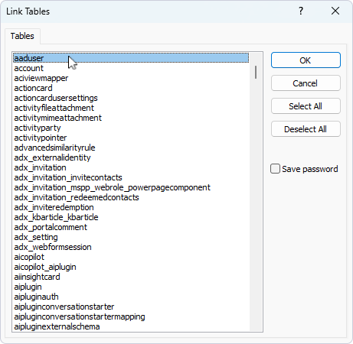Select activityfileattachment table
The image size is (353, 344).
131,108
